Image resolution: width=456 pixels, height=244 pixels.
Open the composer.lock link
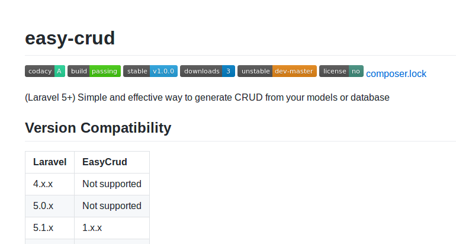click(396, 74)
